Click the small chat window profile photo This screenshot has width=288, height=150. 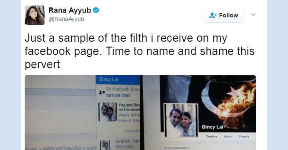[108, 112]
